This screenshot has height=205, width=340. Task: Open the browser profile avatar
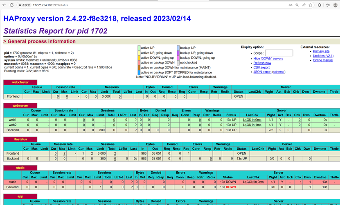(x=335, y=5)
